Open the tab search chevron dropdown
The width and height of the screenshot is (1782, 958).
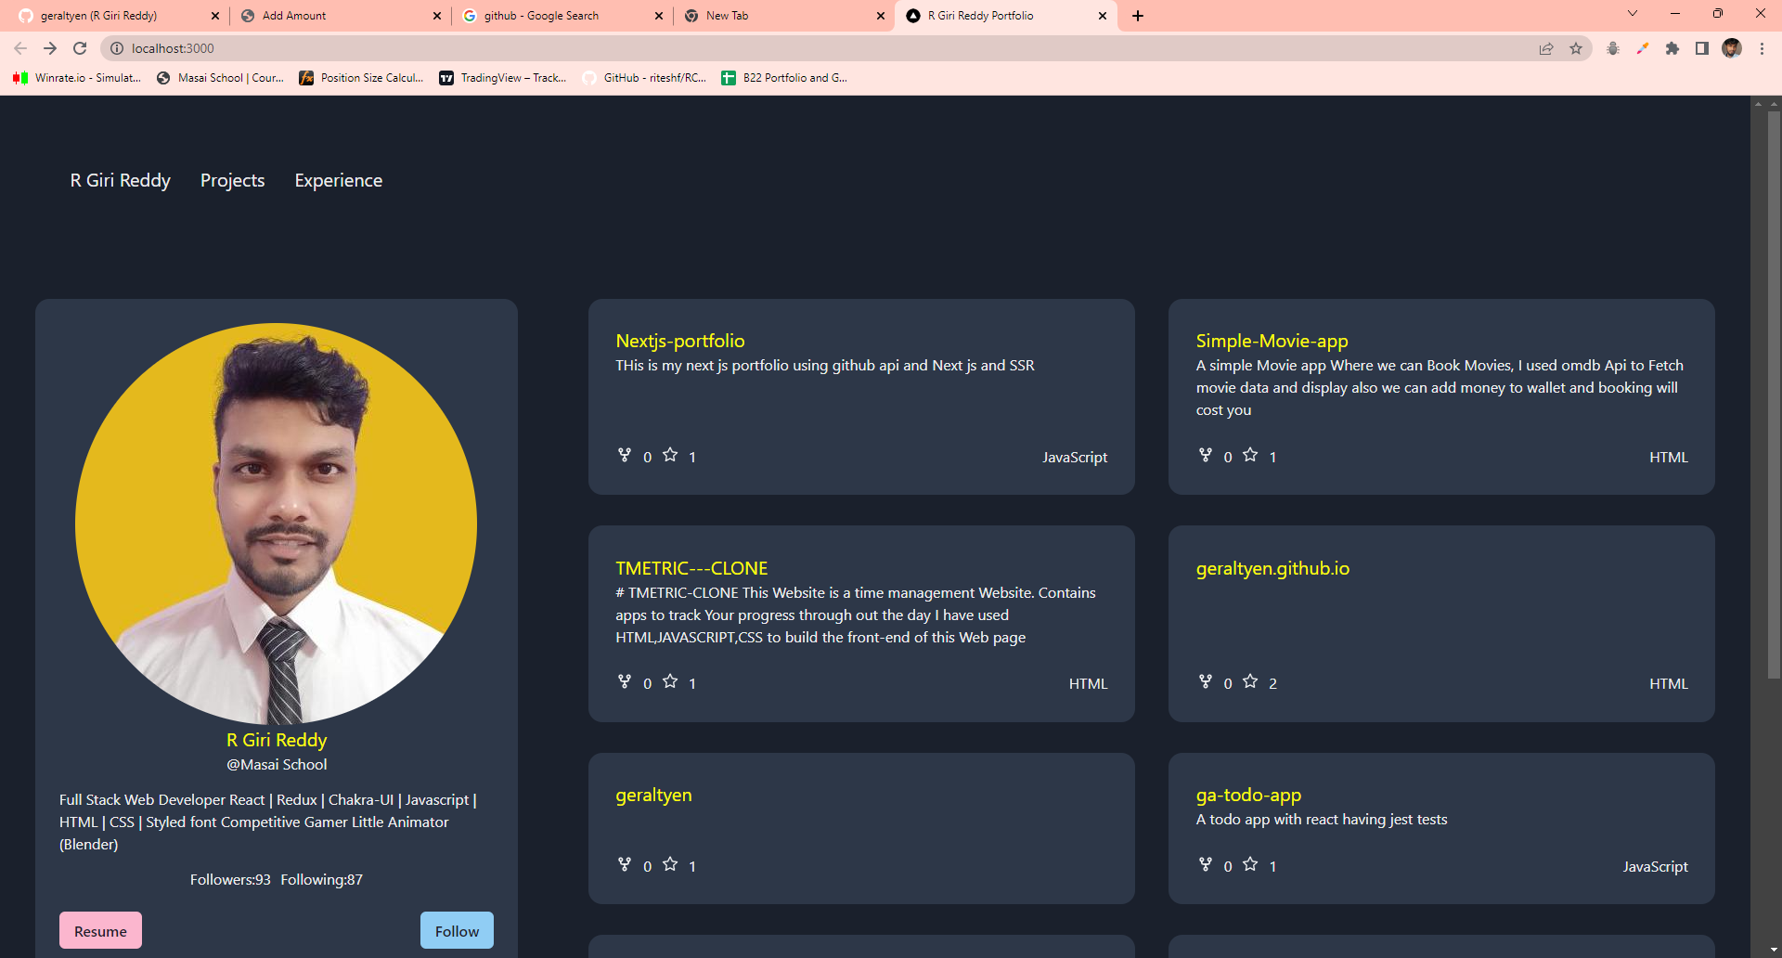pyautogui.click(x=1632, y=15)
